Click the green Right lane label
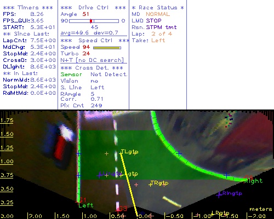 pos(254,181)
